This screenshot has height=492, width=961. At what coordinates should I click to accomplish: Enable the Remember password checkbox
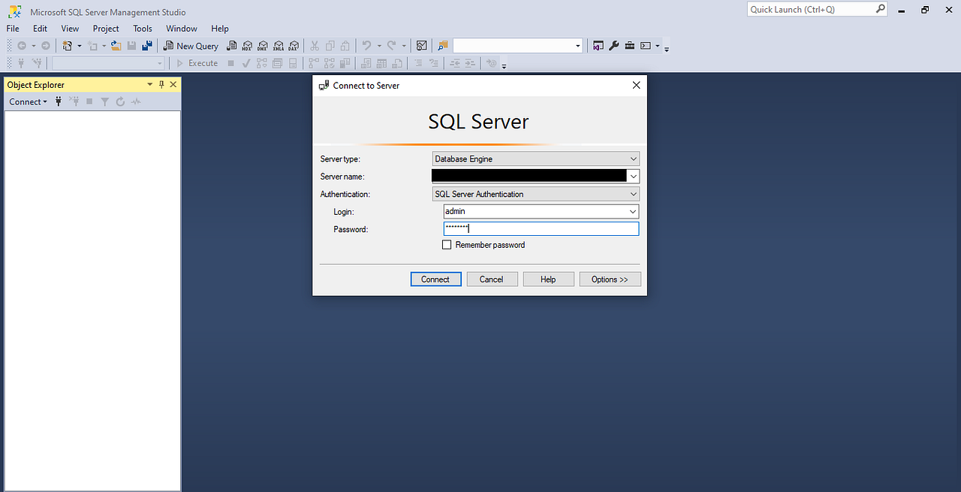(x=447, y=244)
